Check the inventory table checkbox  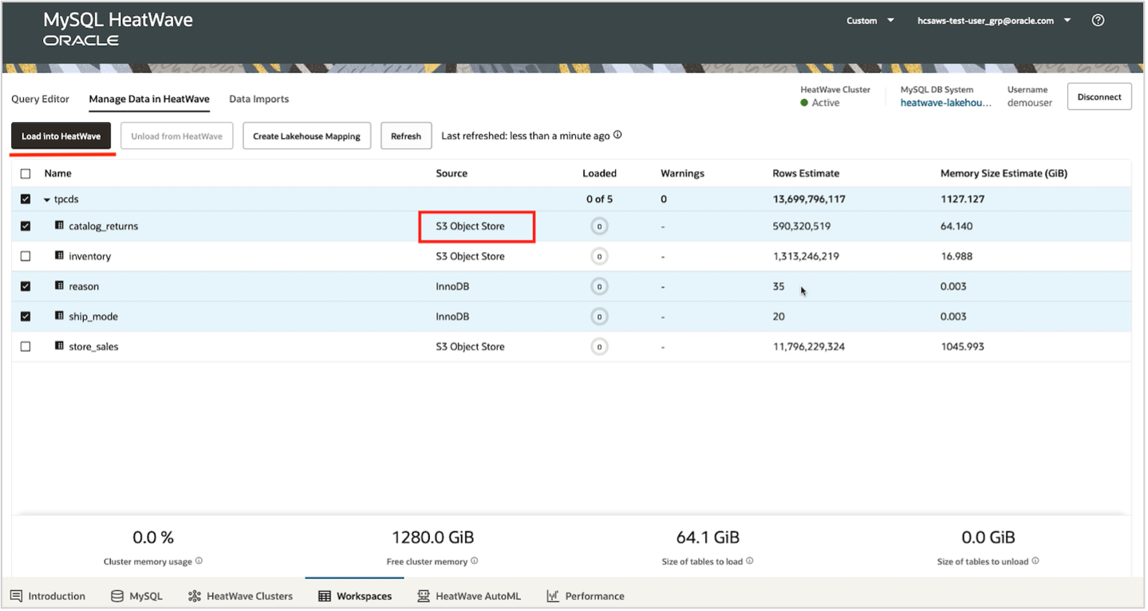pyautogui.click(x=25, y=256)
